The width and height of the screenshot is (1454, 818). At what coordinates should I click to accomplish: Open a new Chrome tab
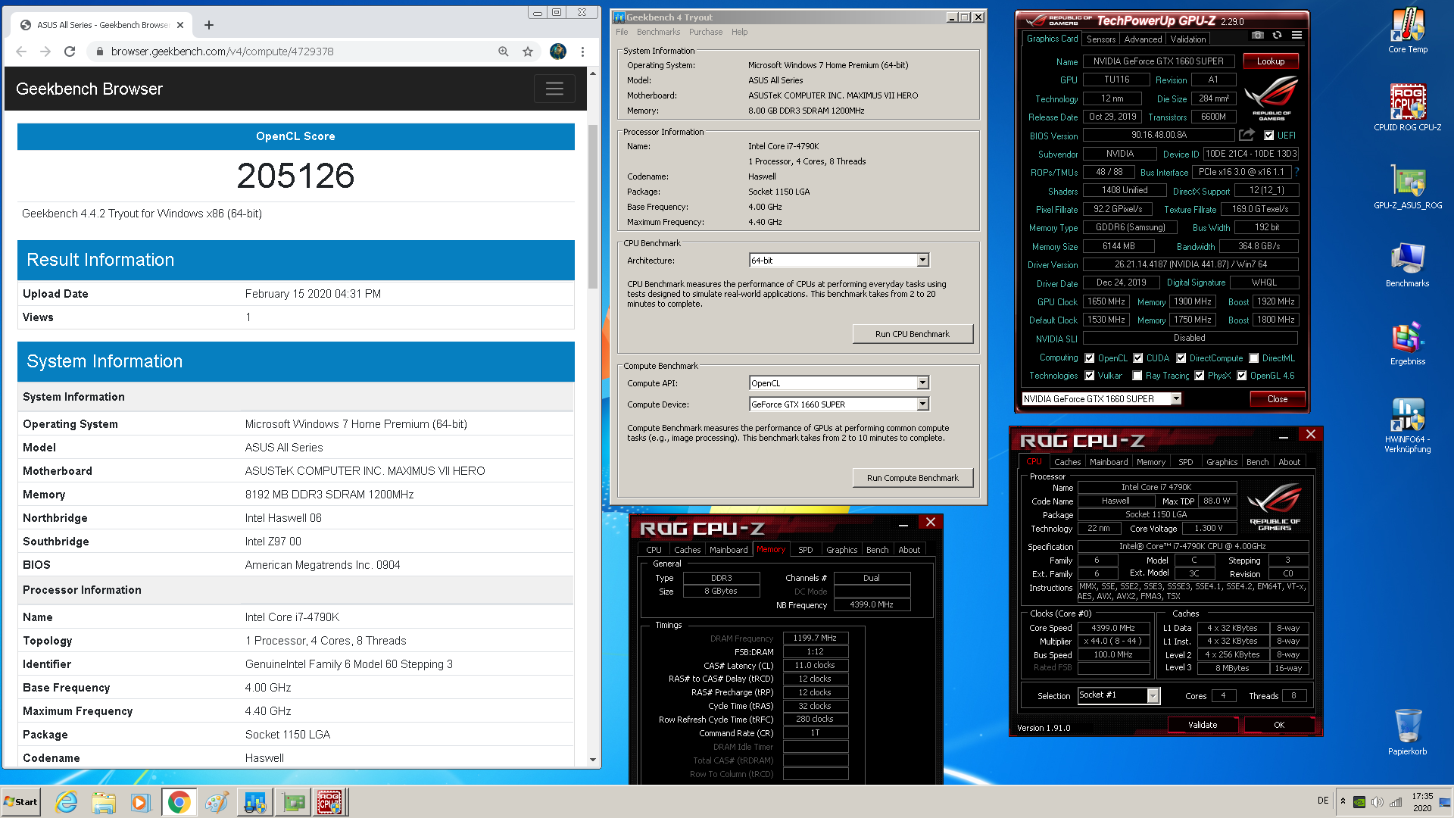209,25
